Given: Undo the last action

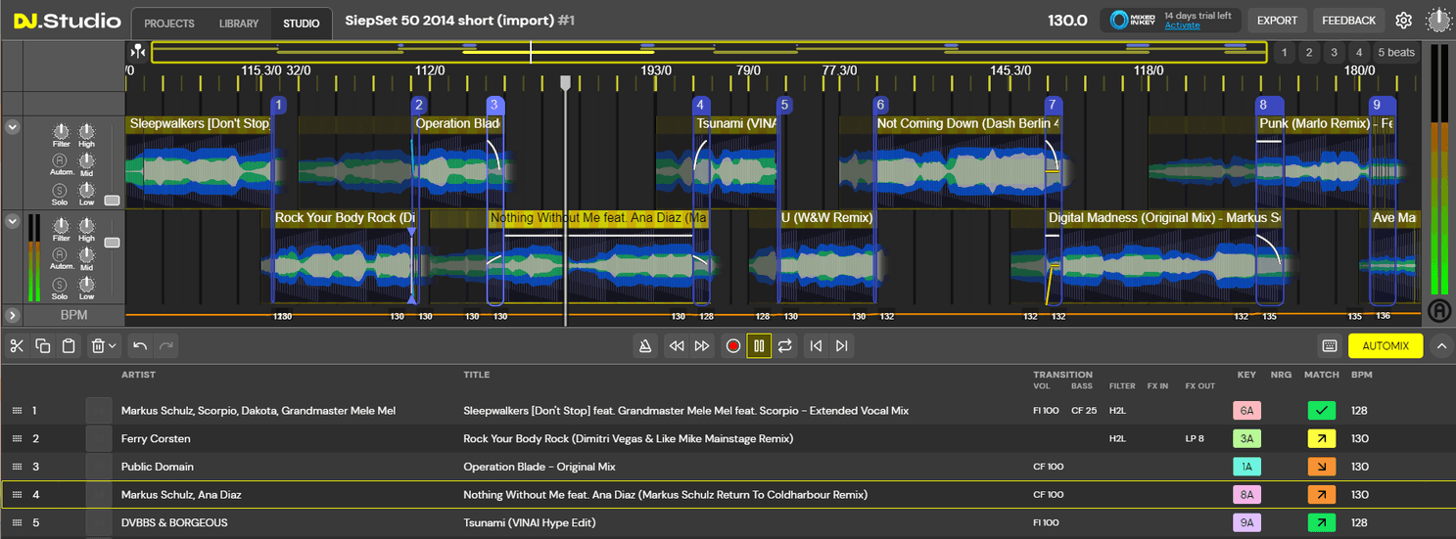Looking at the screenshot, I should point(140,345).
